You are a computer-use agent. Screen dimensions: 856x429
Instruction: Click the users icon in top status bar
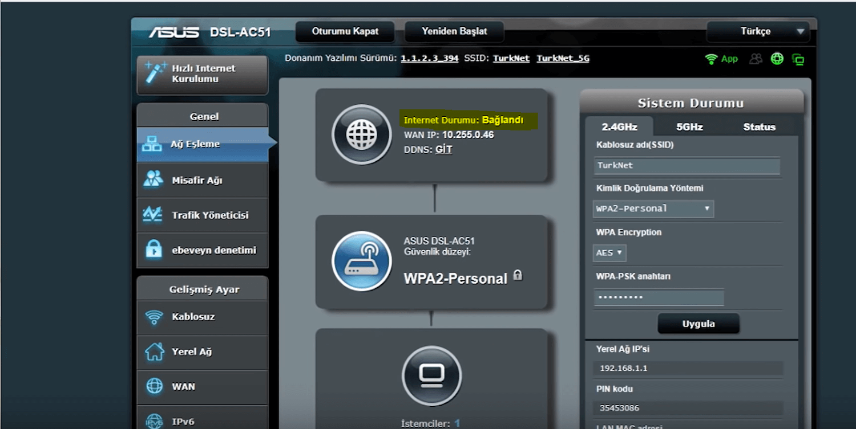pos(756,59)
